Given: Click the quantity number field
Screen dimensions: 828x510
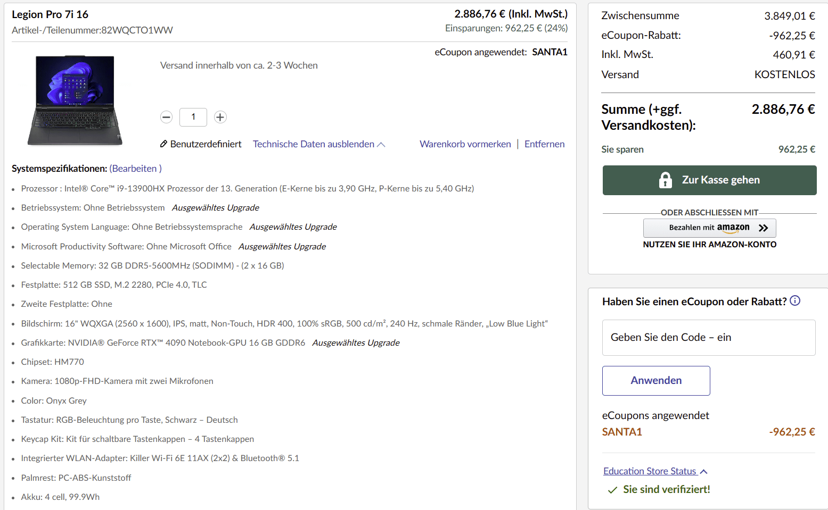Looking at the screenshot, I should 193,117.
